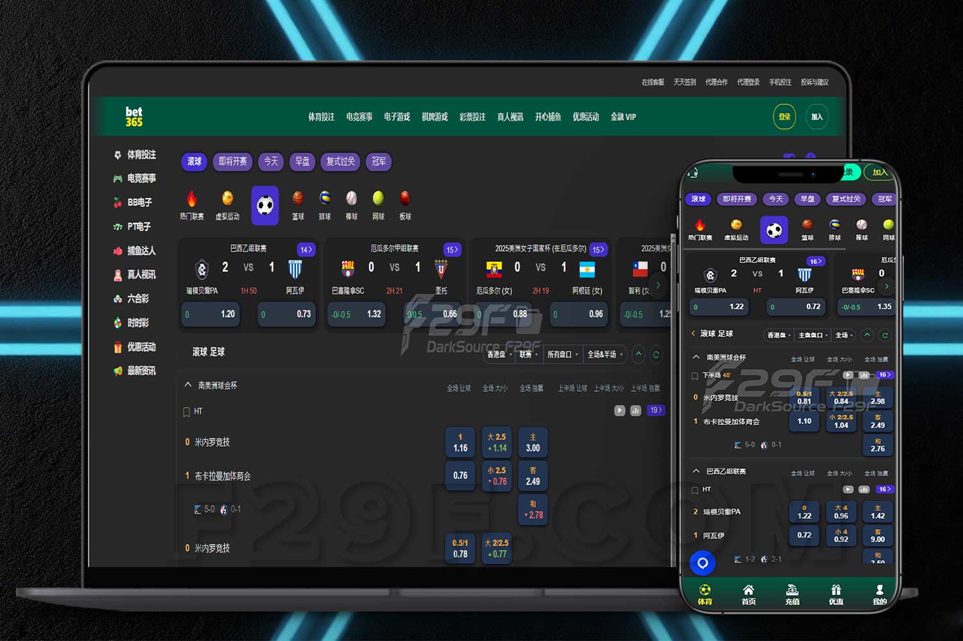Image resolution: width=963 pixels, height=641 pixels.
Task: Click the 3.00 home win odds for 米内罗竞技
Action: coord(533,442)
